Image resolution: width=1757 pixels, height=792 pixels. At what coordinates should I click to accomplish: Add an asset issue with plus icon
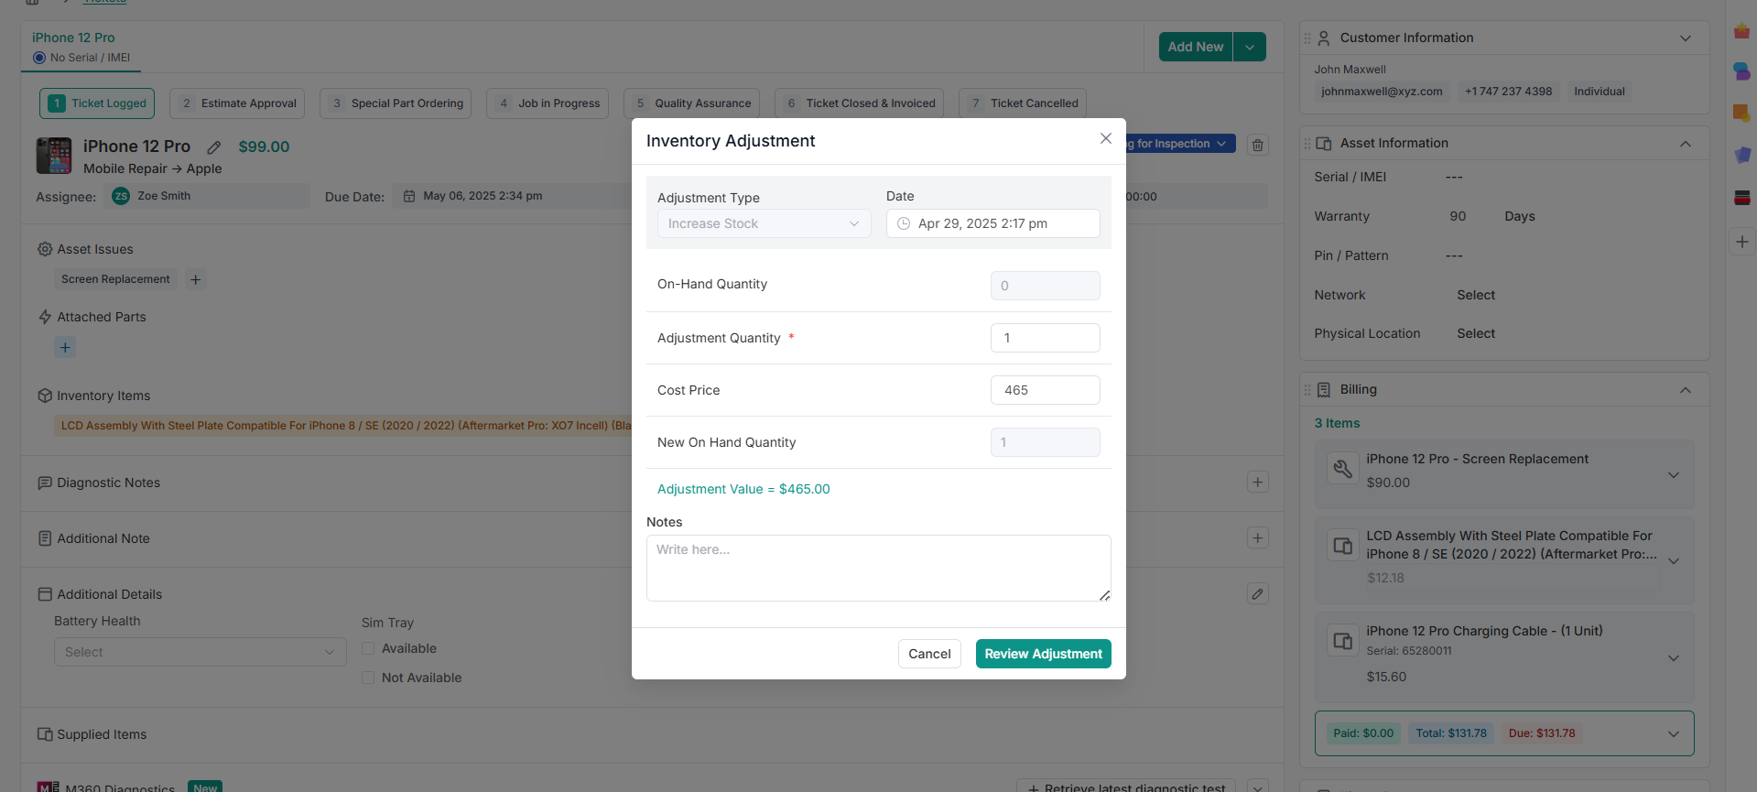pos(195,279)
